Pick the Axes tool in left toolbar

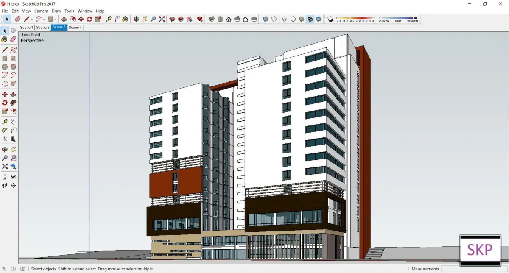point(5,139)
